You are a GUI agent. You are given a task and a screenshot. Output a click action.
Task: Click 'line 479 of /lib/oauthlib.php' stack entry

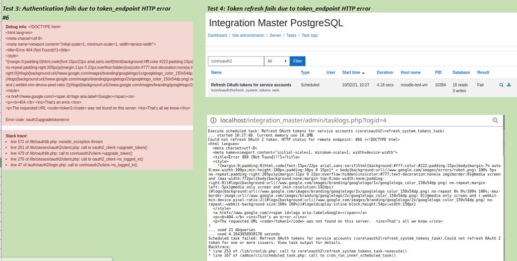click(71, 153)
